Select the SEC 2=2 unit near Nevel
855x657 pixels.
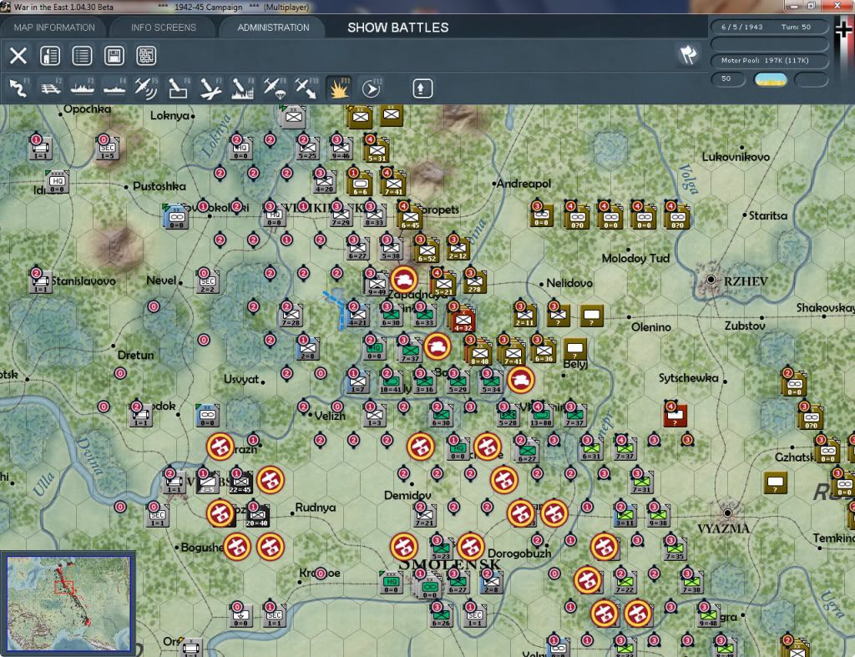[207, 282]
